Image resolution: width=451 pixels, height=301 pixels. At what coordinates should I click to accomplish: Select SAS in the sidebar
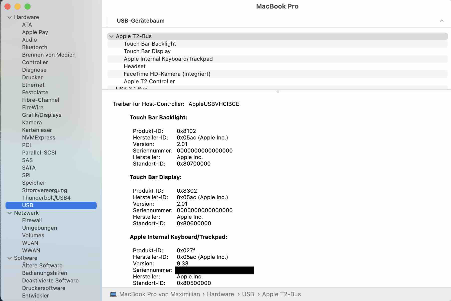pos(27,160)
